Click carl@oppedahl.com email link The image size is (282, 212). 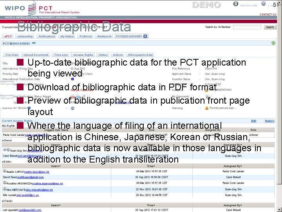pos(30,210)
